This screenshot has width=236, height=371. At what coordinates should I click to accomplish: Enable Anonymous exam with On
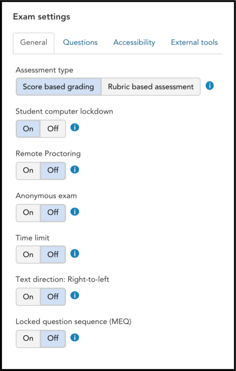pyautogui.click(x=28, y=213)
